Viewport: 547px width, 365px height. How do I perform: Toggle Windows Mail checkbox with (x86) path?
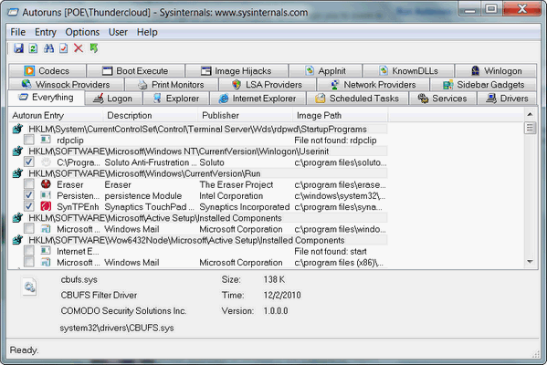tap(29, 262)
